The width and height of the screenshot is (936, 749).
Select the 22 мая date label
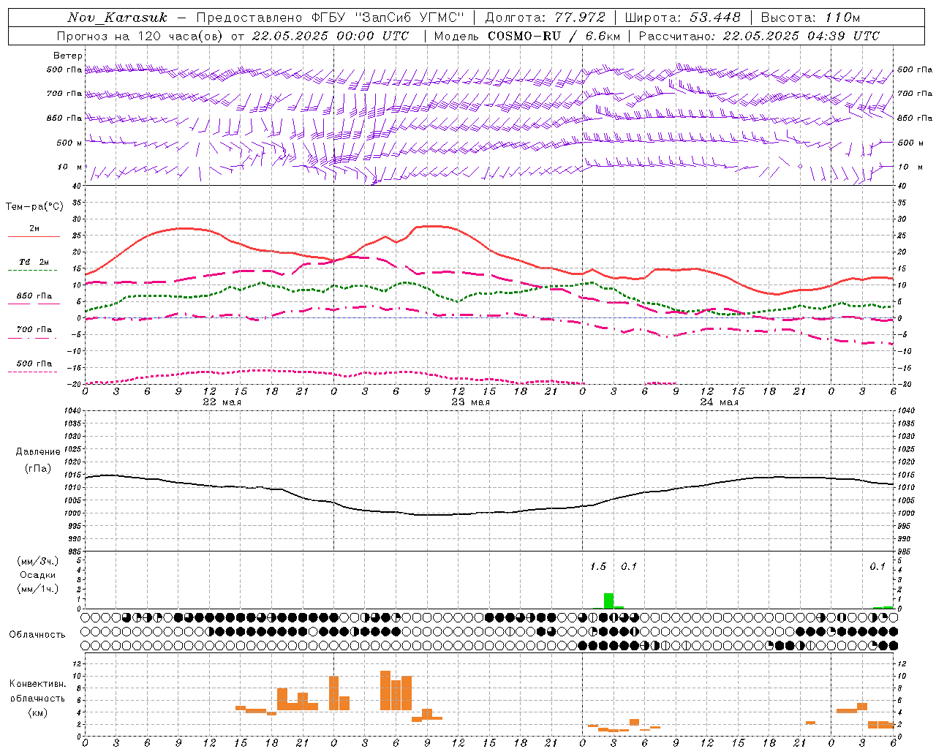pyautogui.click(x=222, y=402)
